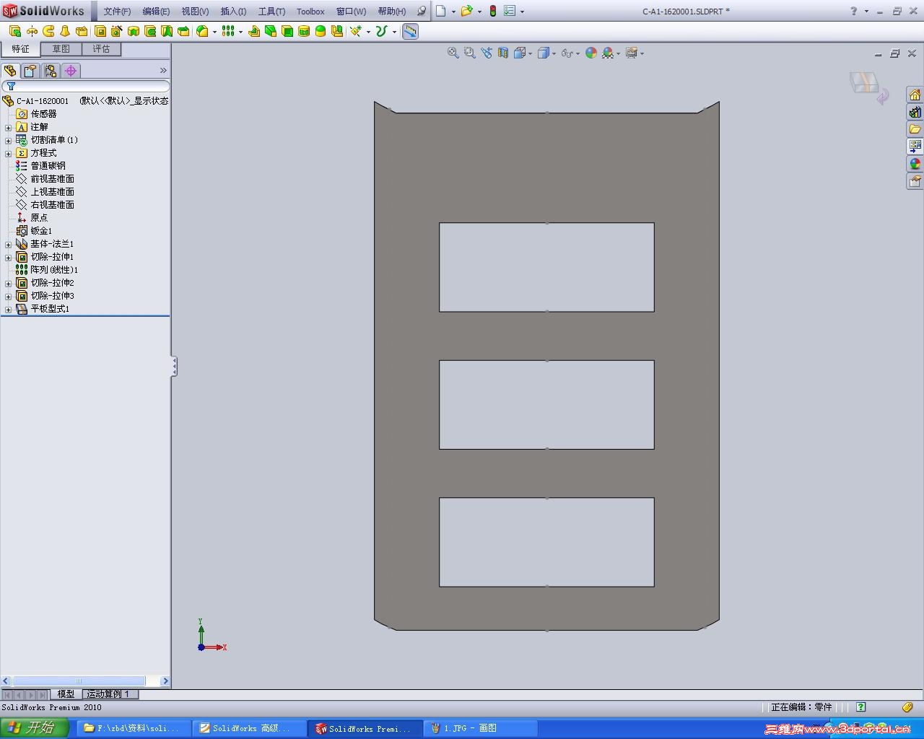Open the SolidWorks 高级 taskbar button
The width and height of the screenshot is (924, 739).
pyautogui.click(x=250, y=728)
